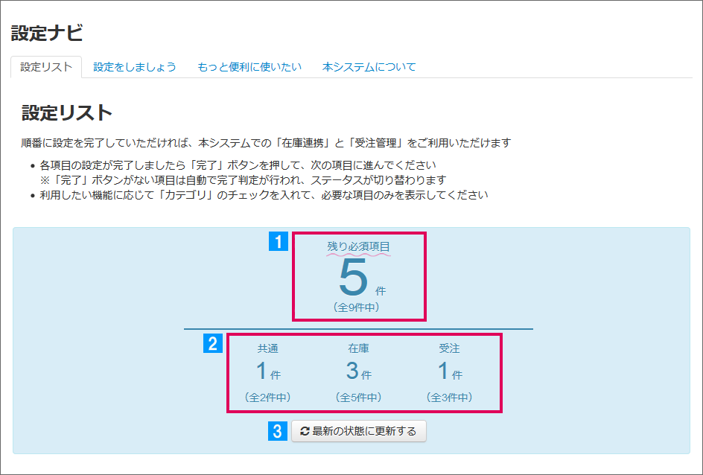
Task: Click the refresh icon in update button
Action: 305,431
